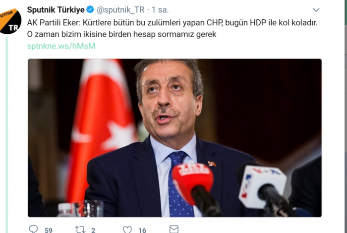347x233 pixels.
Task: Like the tweet with heart icon
Action: click(127, 230)
